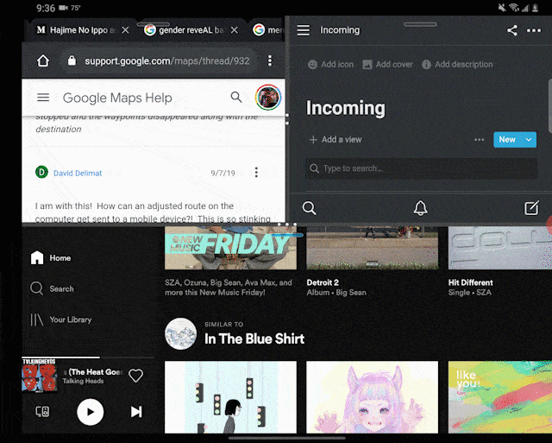Viewport: 552px width, 443px height.
Task: Open the Google Maps Help hamburger menu
Action: tap(43, 98)
